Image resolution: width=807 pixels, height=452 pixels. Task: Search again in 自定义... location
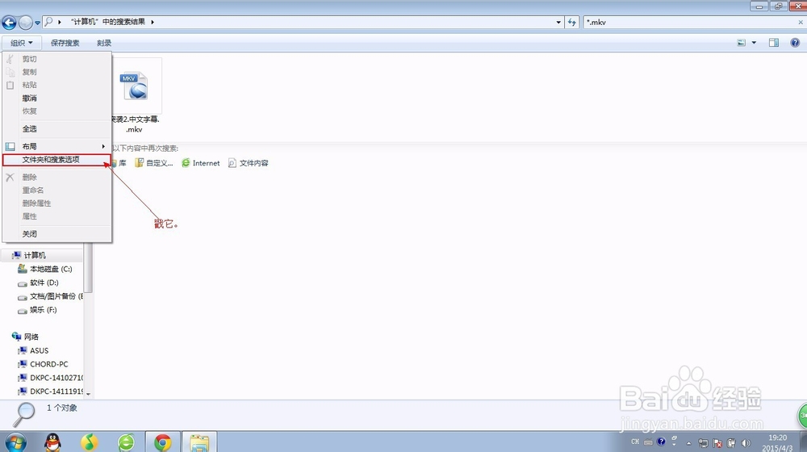[x=154, y=163]
